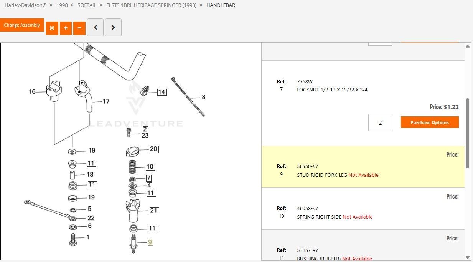Click the locknut quantity input field
473x262 pixels.
coord(380,123)
